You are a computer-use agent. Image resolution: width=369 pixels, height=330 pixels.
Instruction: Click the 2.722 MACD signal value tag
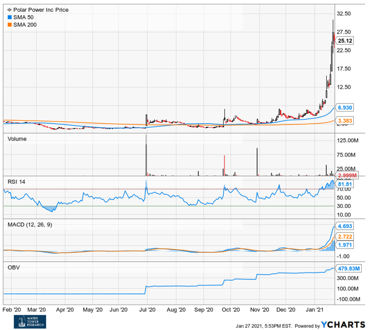(344, 237)
